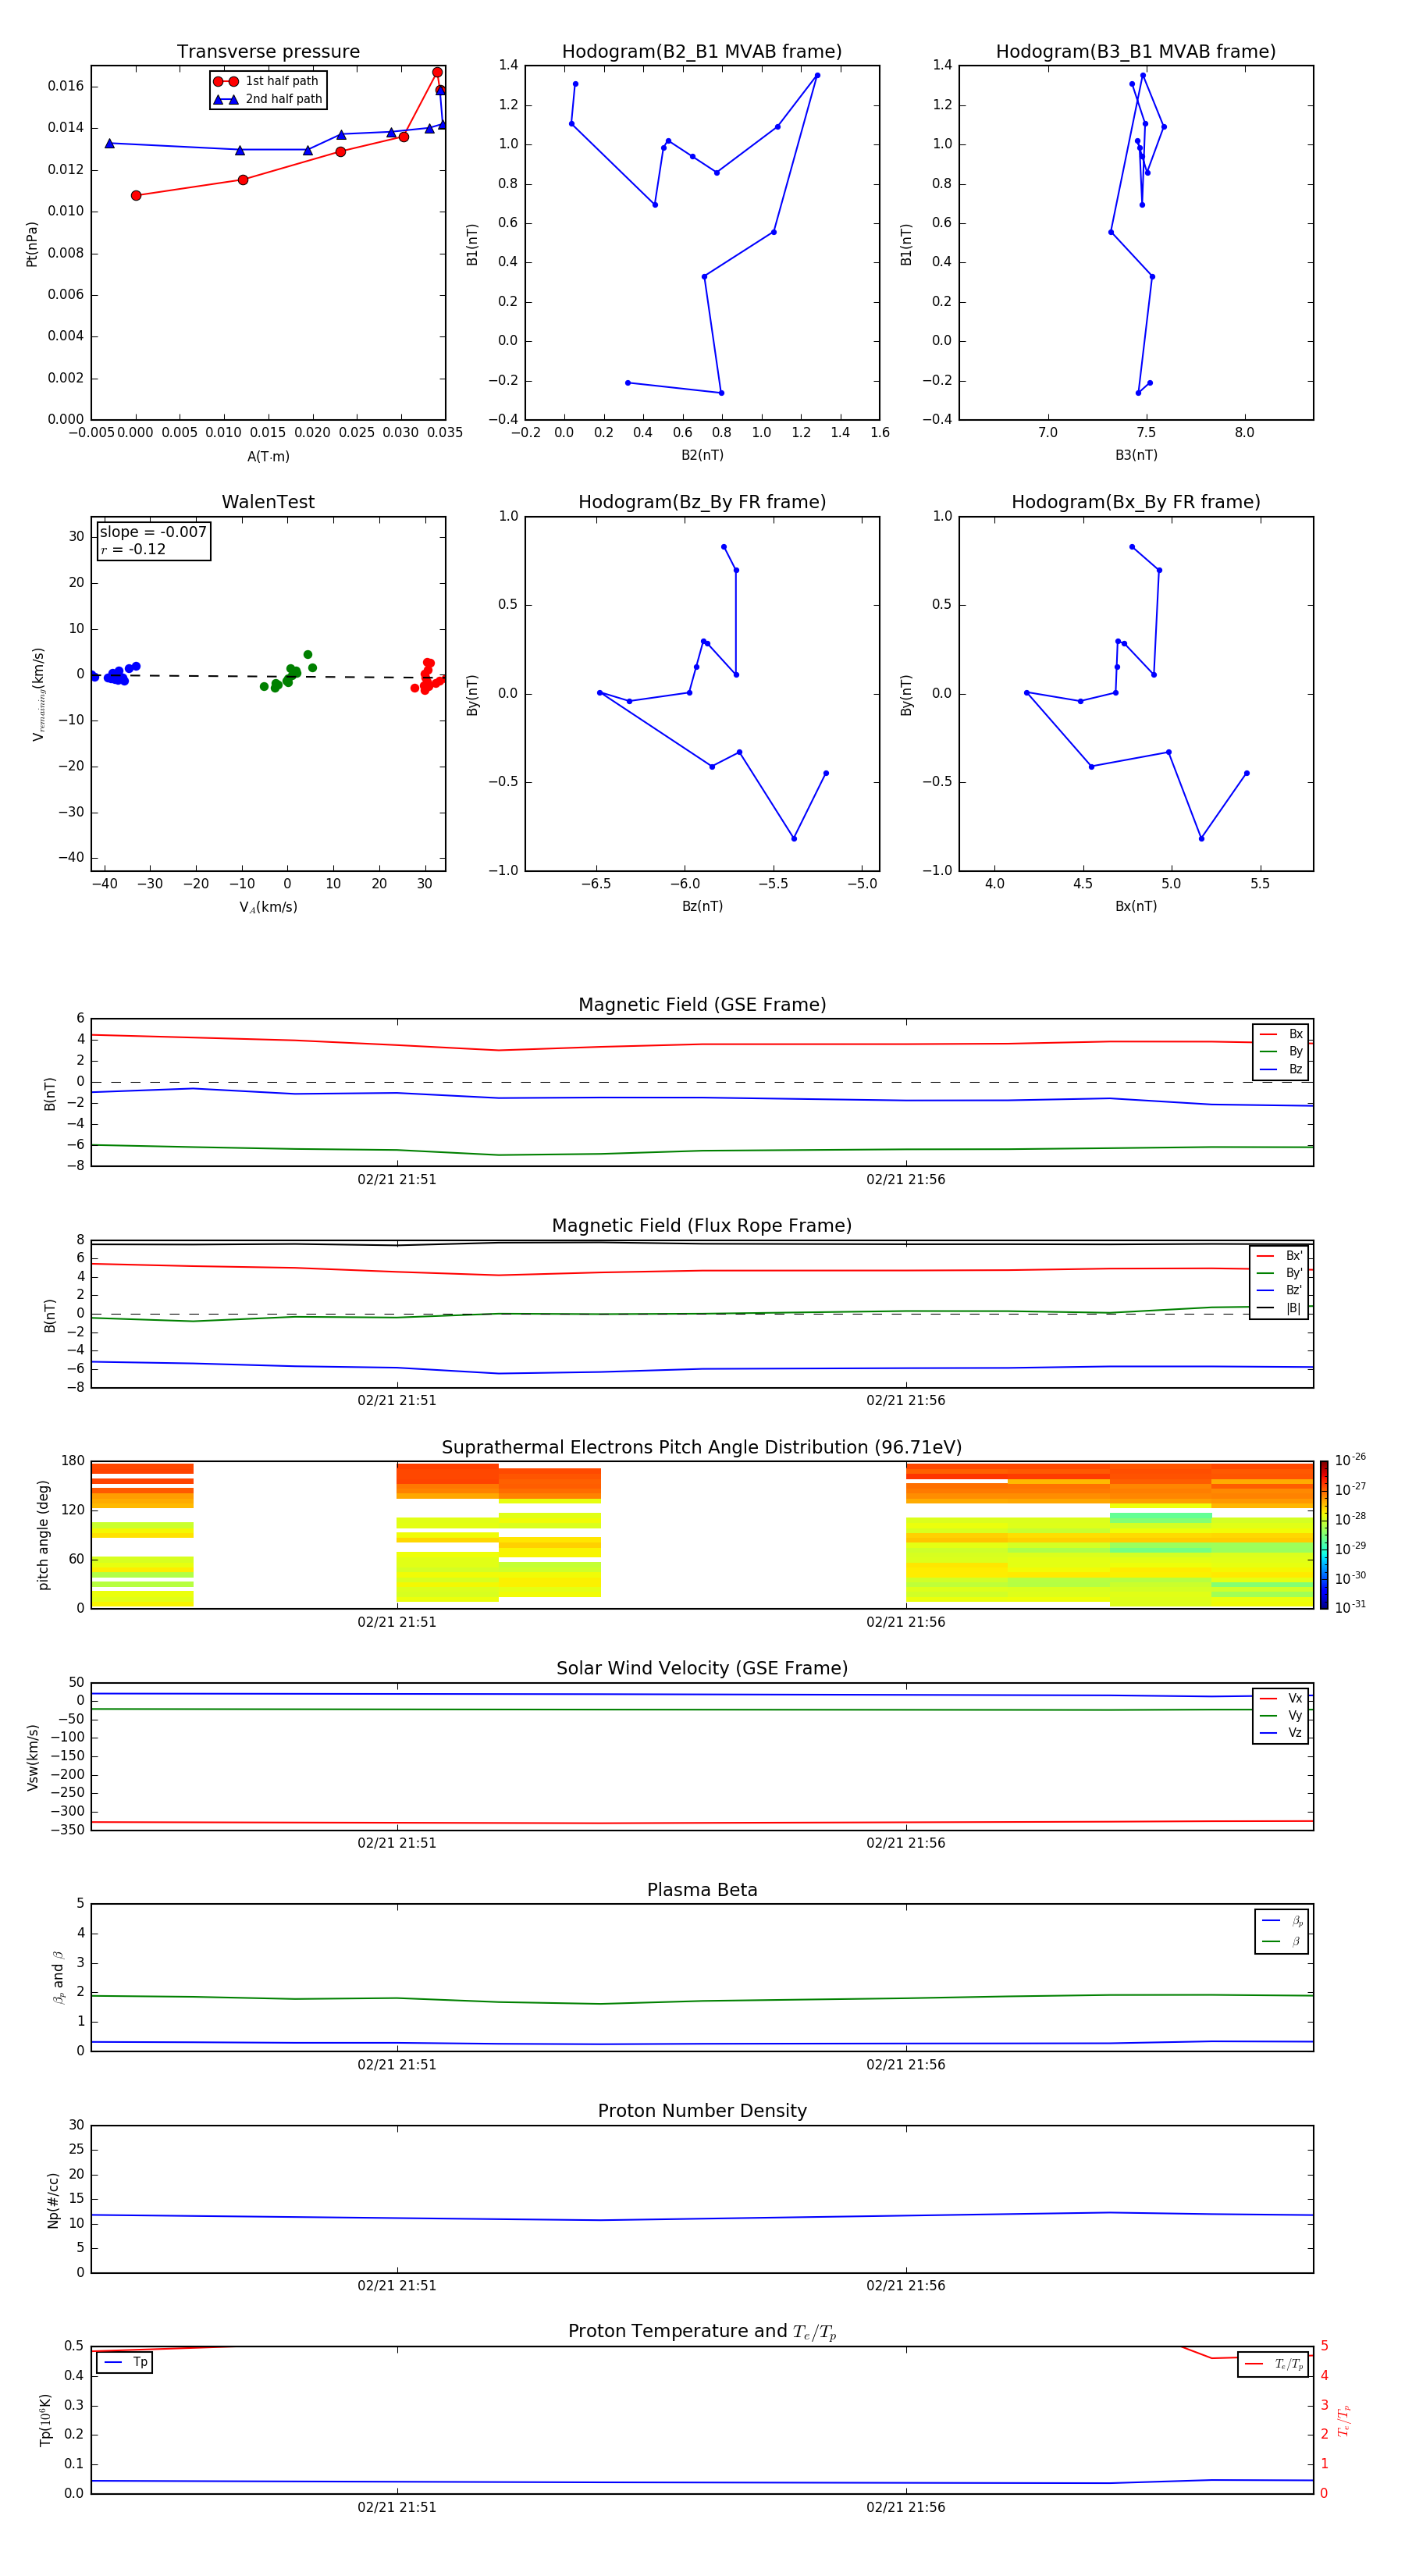Image resolution: width=1405 pixels, height=2576 pixels.
Task: Click the "V_A(km/s)" x-axis label
Action: click(x=268, y=908)
